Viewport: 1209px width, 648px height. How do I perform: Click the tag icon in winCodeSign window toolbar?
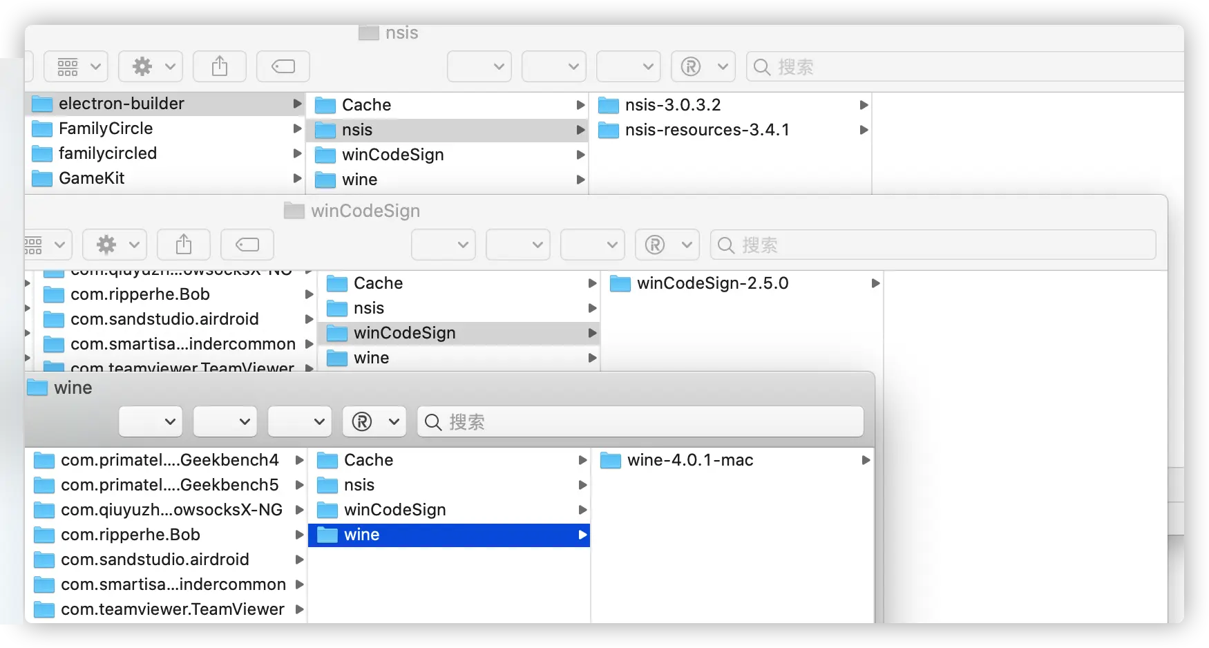click(x=247, y=245)
